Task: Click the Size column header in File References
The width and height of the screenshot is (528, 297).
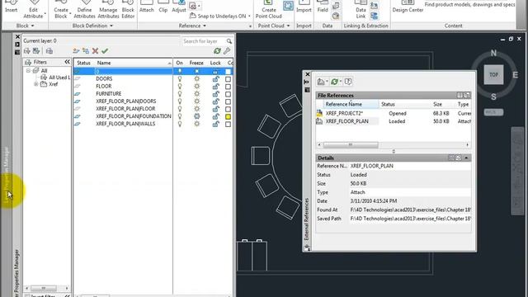Action: [437, 105]
